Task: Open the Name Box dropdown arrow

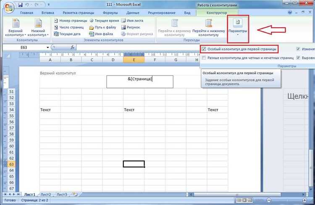Action: tap(48, 47)
